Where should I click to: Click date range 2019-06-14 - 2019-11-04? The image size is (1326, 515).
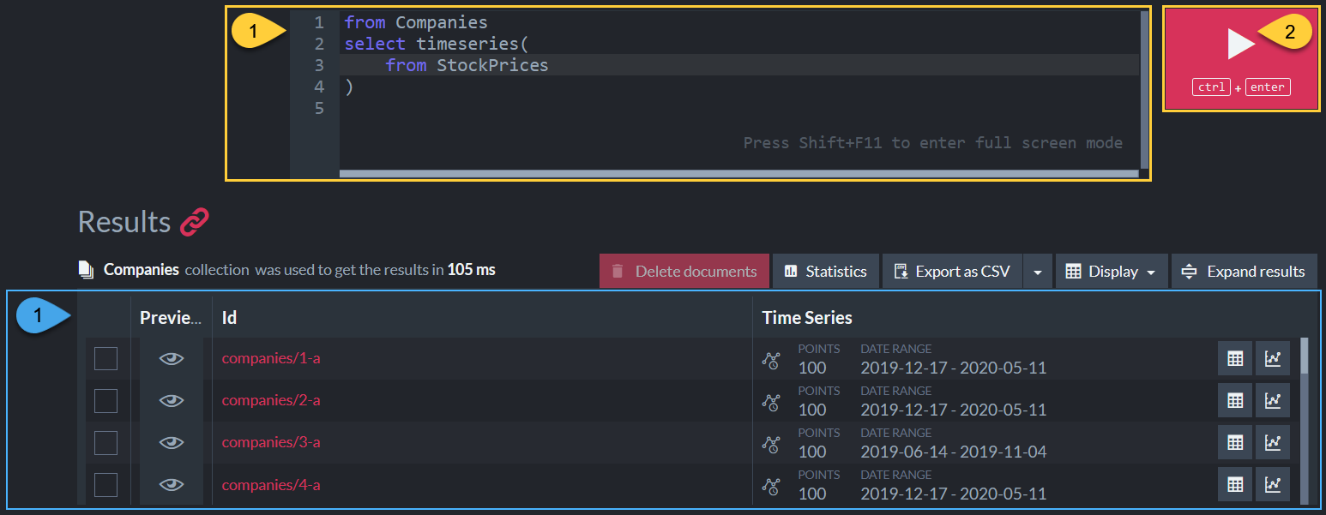(954, 452)
